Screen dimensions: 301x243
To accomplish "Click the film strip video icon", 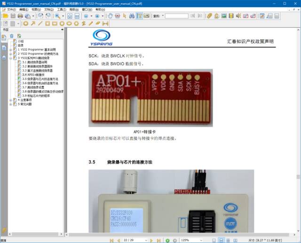I will (231, 16).
